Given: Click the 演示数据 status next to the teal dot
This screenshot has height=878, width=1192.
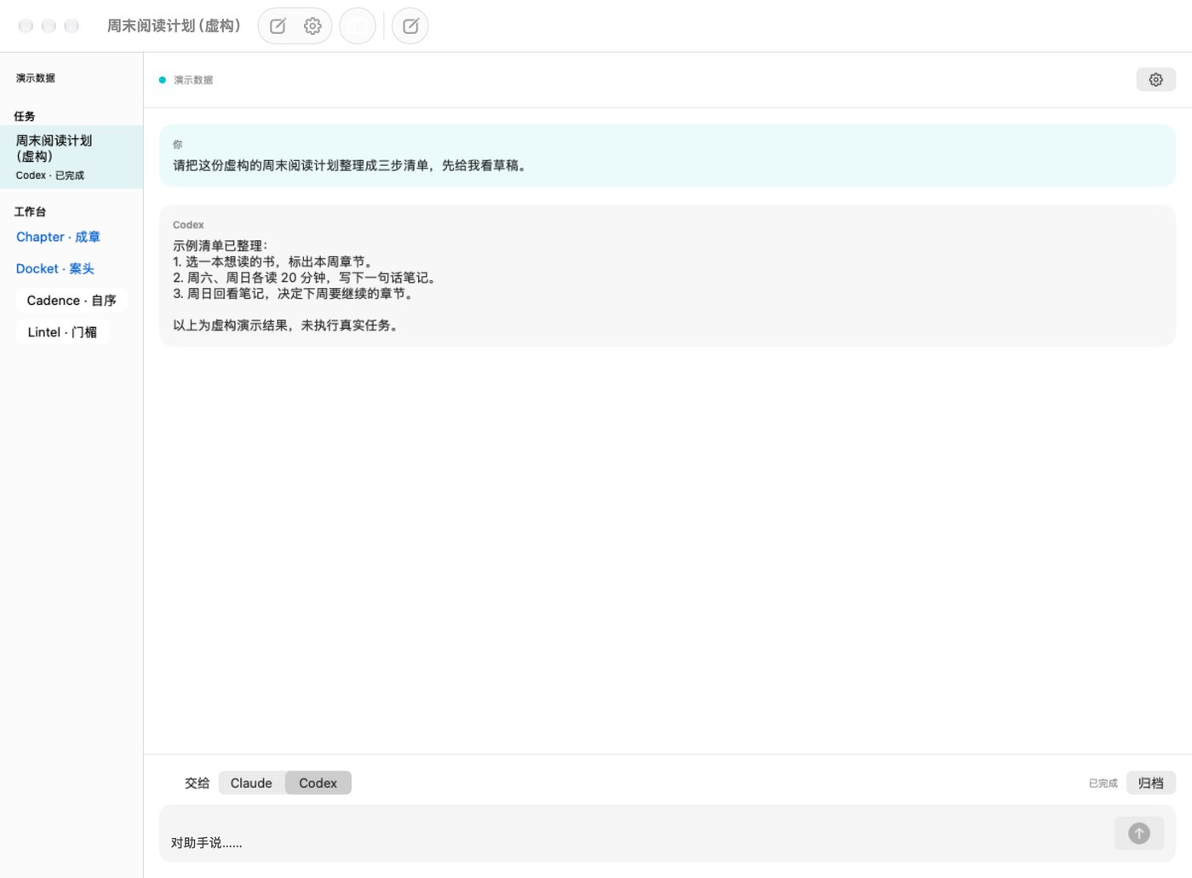Looking at the screenshot, I should [193, 80].
